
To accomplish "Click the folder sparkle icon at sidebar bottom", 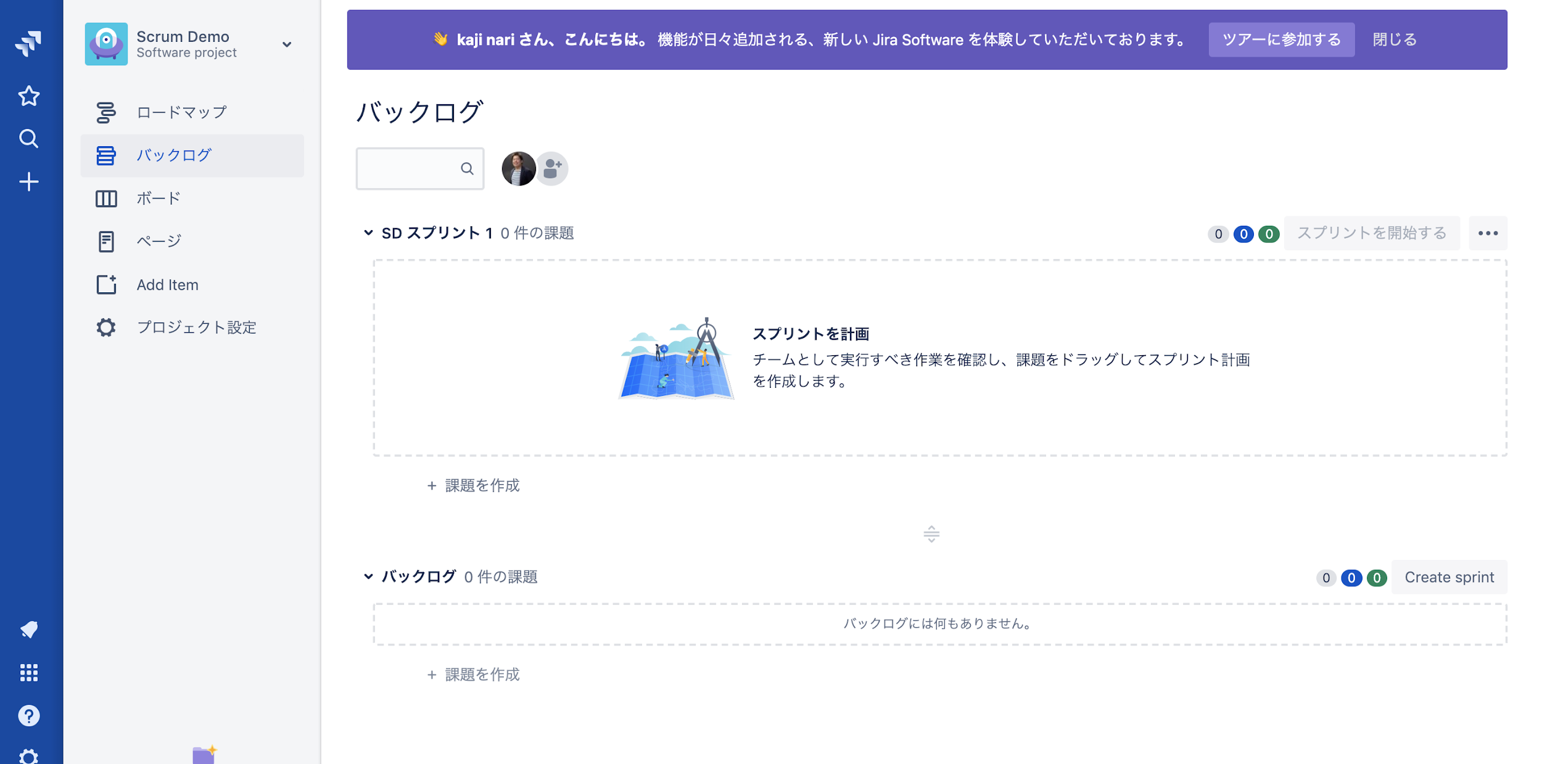I will [x=205, y=754].
